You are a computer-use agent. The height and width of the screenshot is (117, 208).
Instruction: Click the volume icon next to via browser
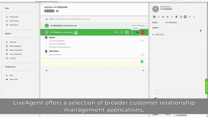click(76, 32)
